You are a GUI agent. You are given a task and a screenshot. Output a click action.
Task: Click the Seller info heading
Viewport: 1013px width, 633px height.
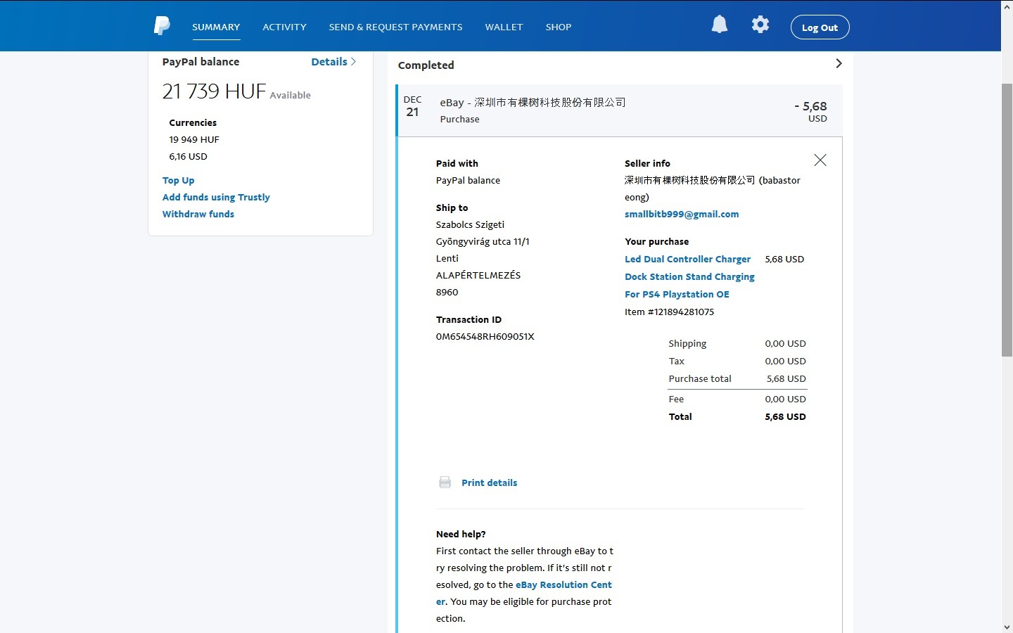(x=647, y=164)
